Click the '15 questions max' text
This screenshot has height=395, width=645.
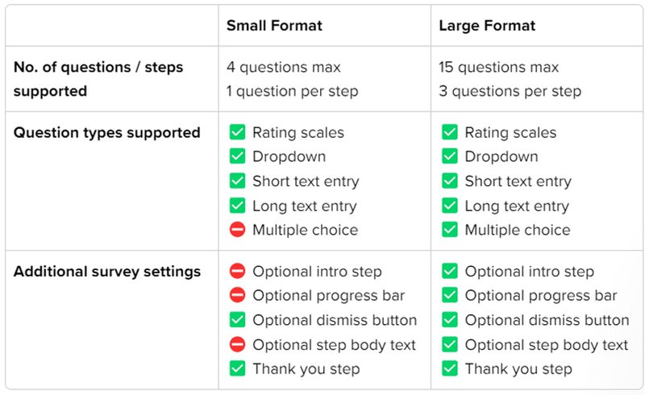[498, 67]
